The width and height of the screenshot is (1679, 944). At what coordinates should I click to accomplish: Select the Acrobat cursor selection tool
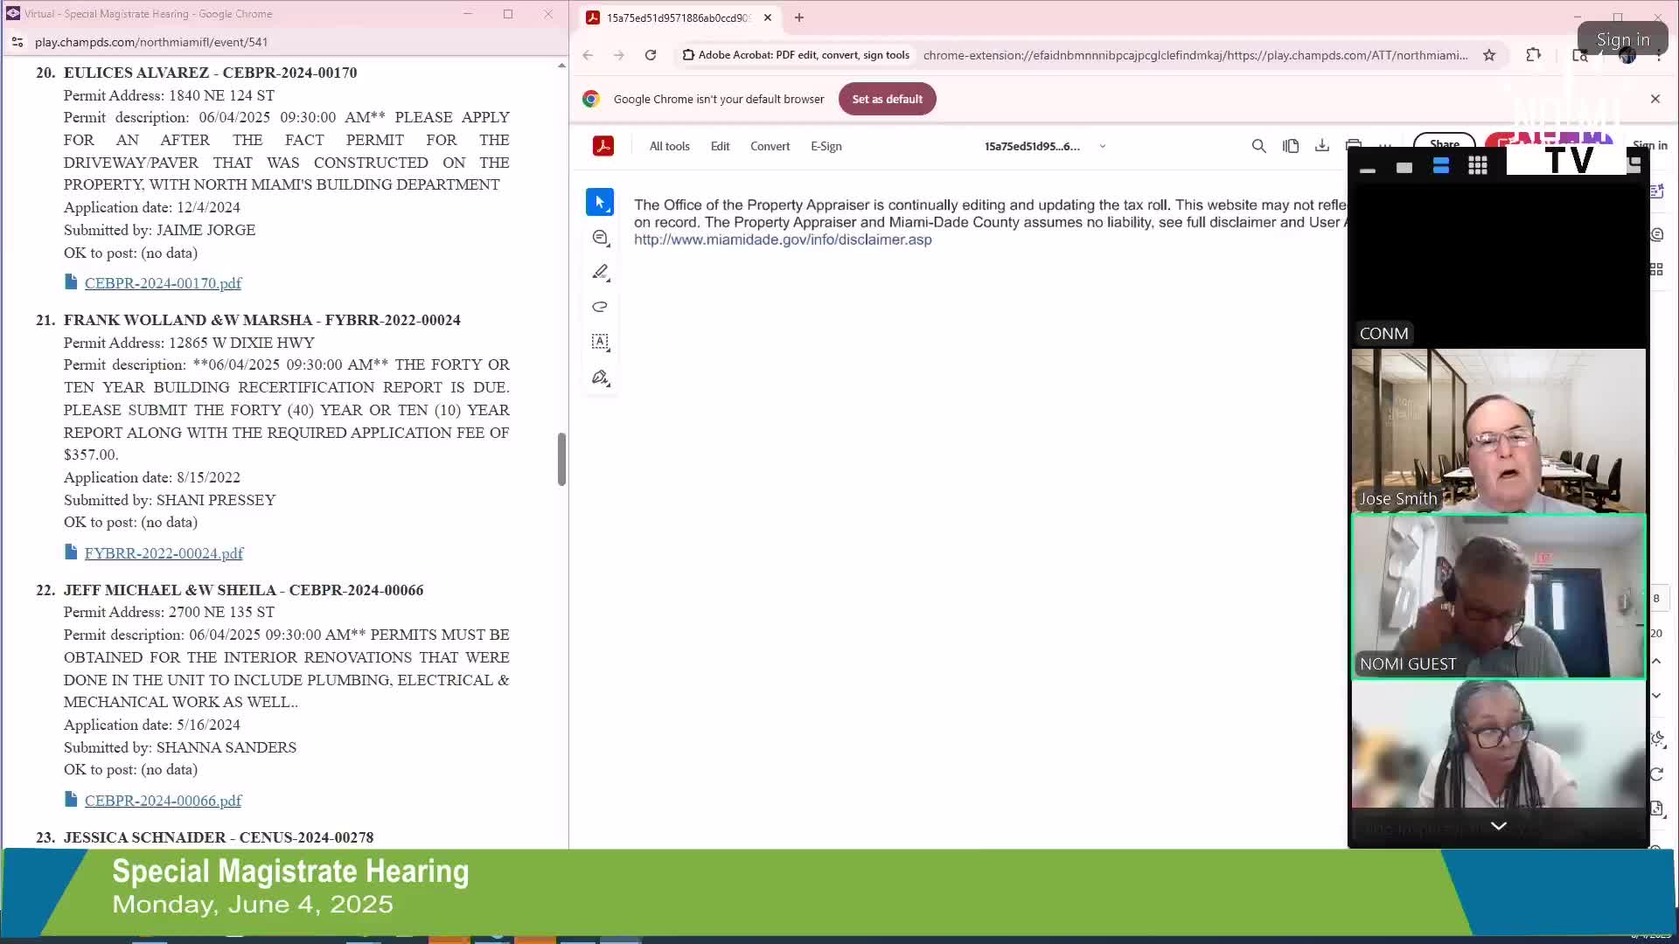(600, 202)
